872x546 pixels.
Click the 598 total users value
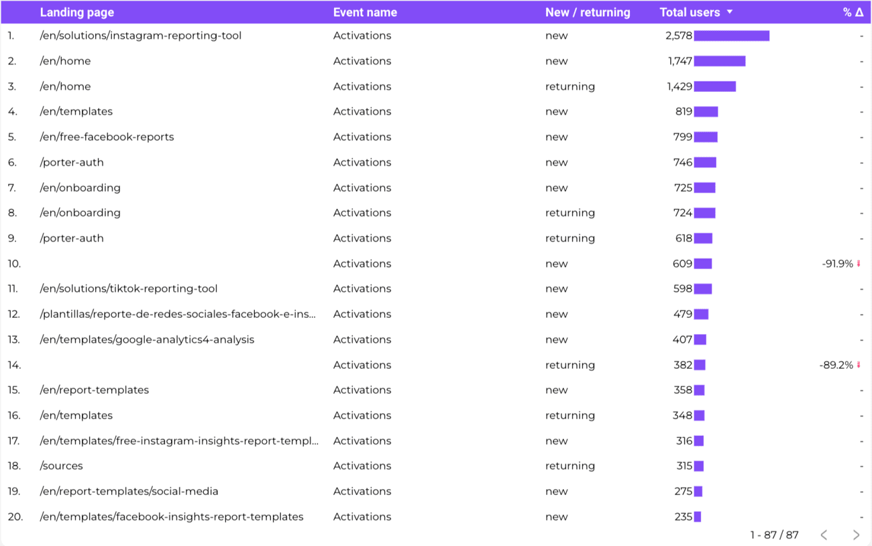pos(683,288)
